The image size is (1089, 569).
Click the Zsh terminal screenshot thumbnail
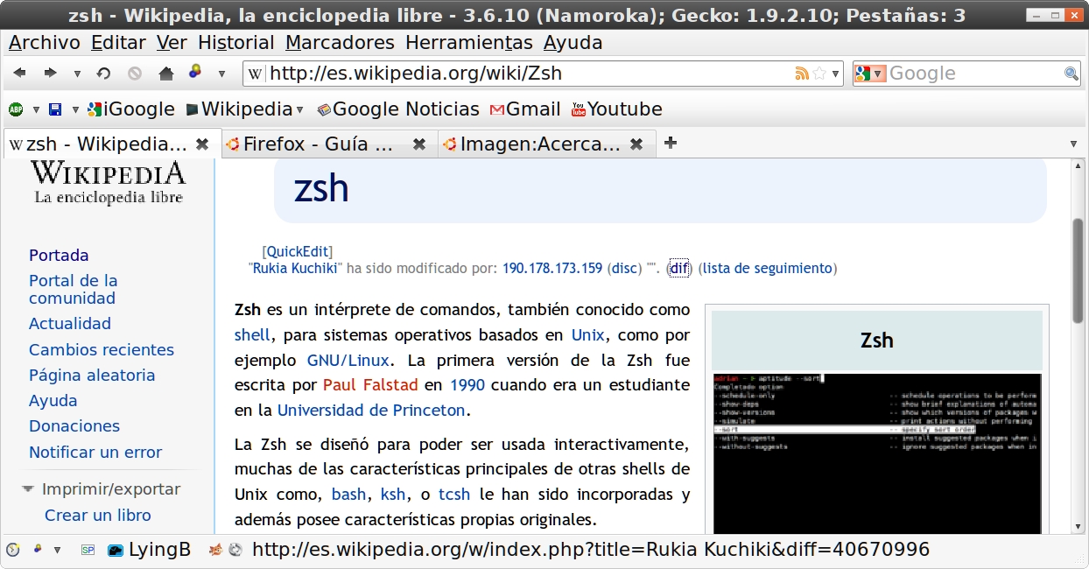tap(877, 453)
